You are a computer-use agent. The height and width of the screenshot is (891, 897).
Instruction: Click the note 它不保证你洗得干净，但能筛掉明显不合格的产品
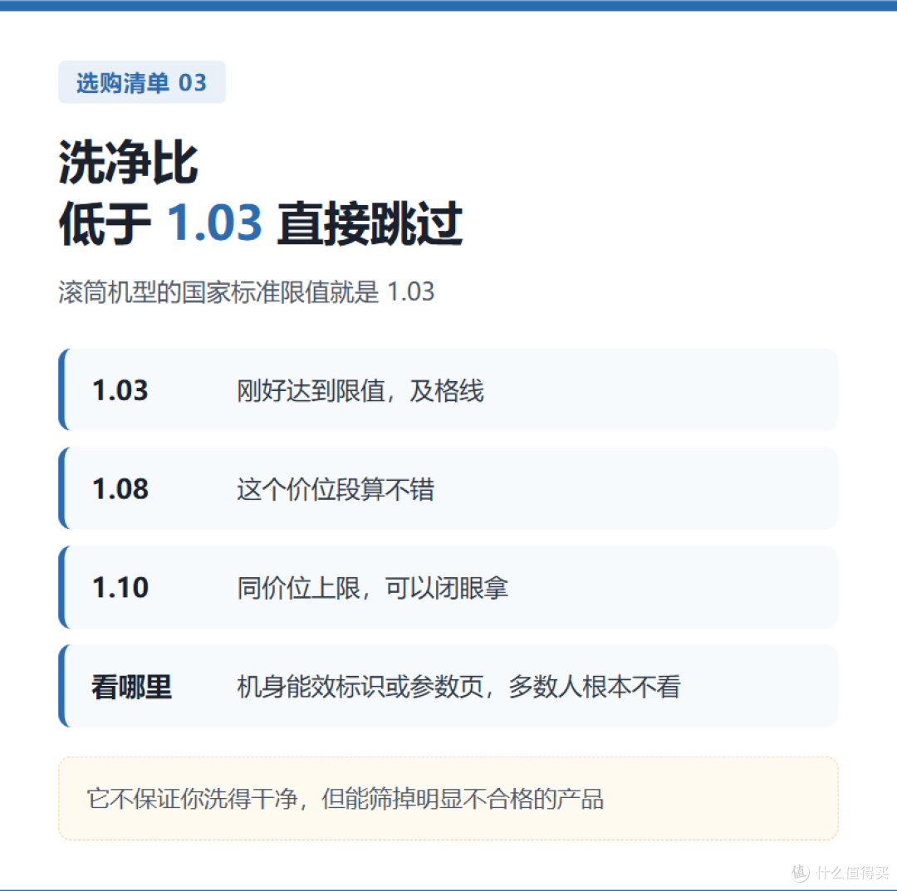point(346,799)
